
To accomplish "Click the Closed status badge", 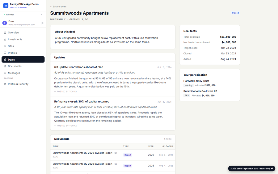I will (235, 13).
